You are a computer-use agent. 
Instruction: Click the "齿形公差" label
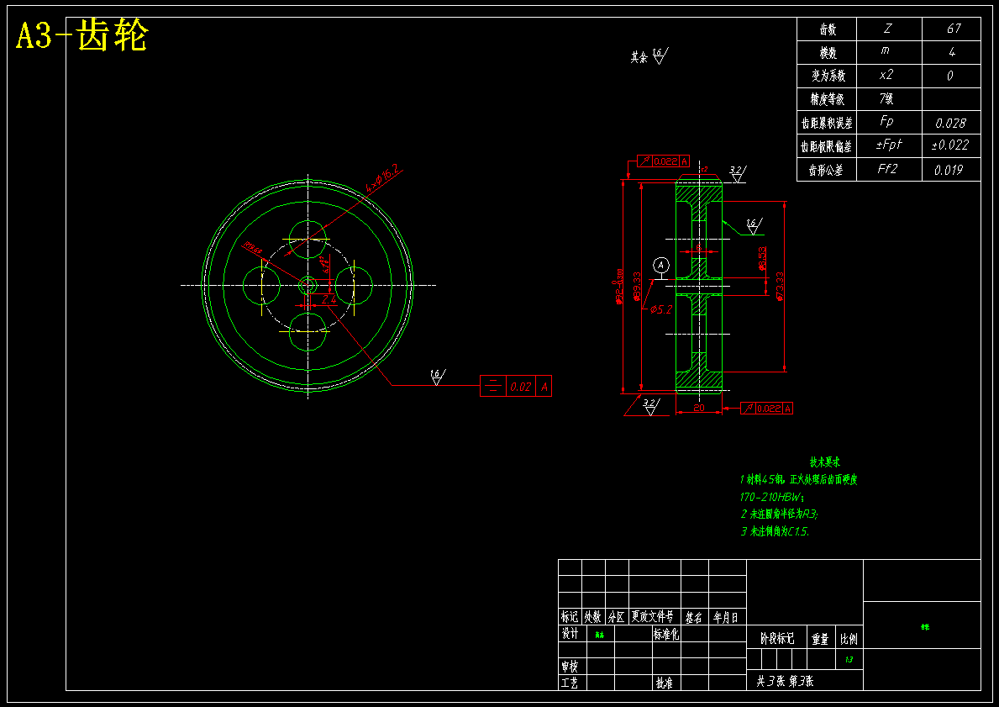click(x=826, y=170)
